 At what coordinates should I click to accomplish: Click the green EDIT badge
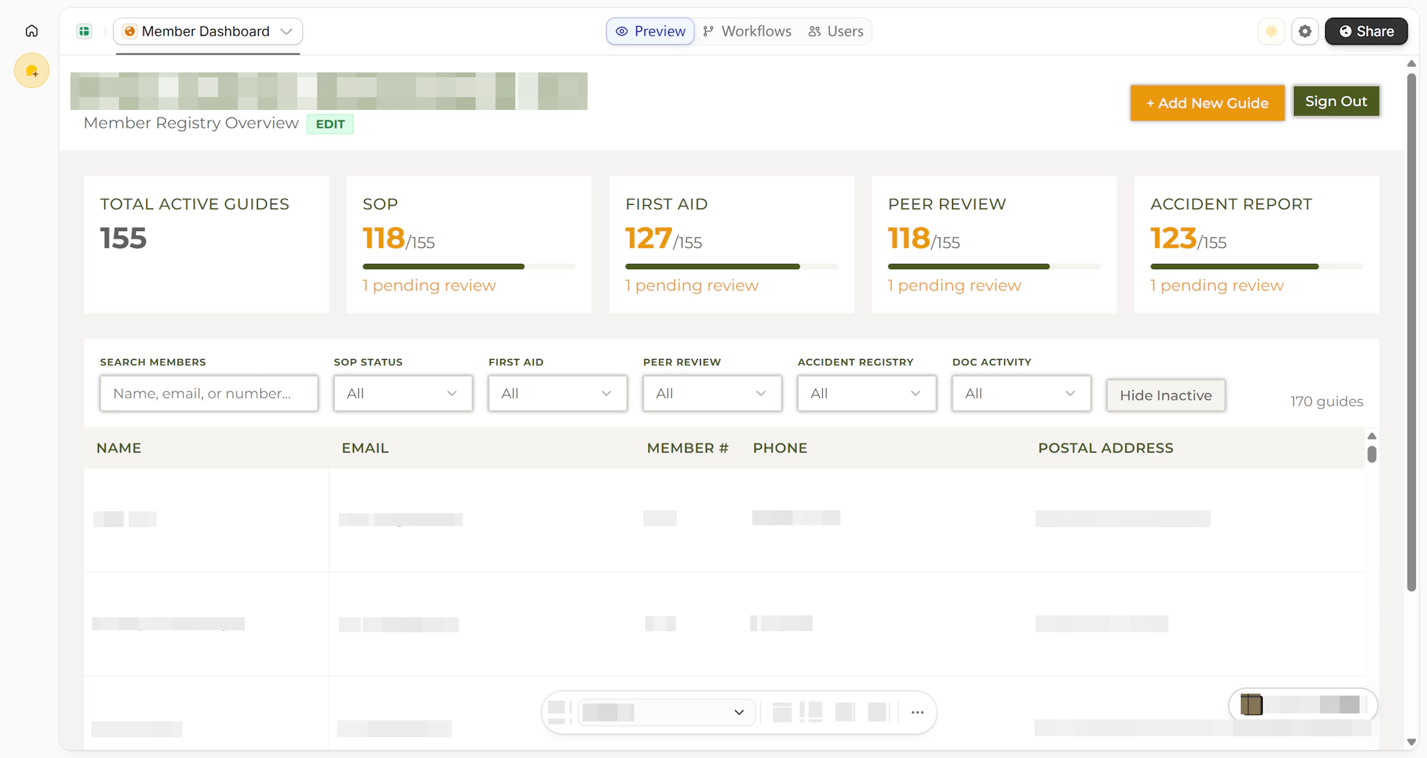tap(330, 124)
